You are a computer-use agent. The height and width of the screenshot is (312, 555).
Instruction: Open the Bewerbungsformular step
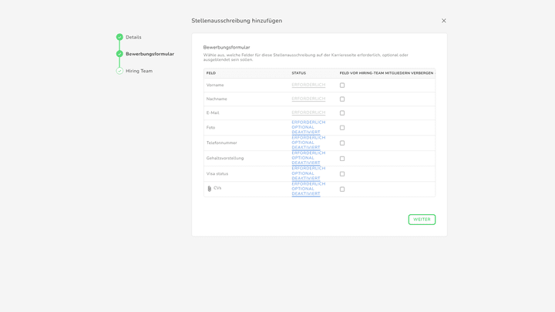coord(150,54)
